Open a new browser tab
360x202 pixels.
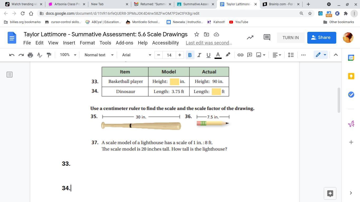point(308,4)
